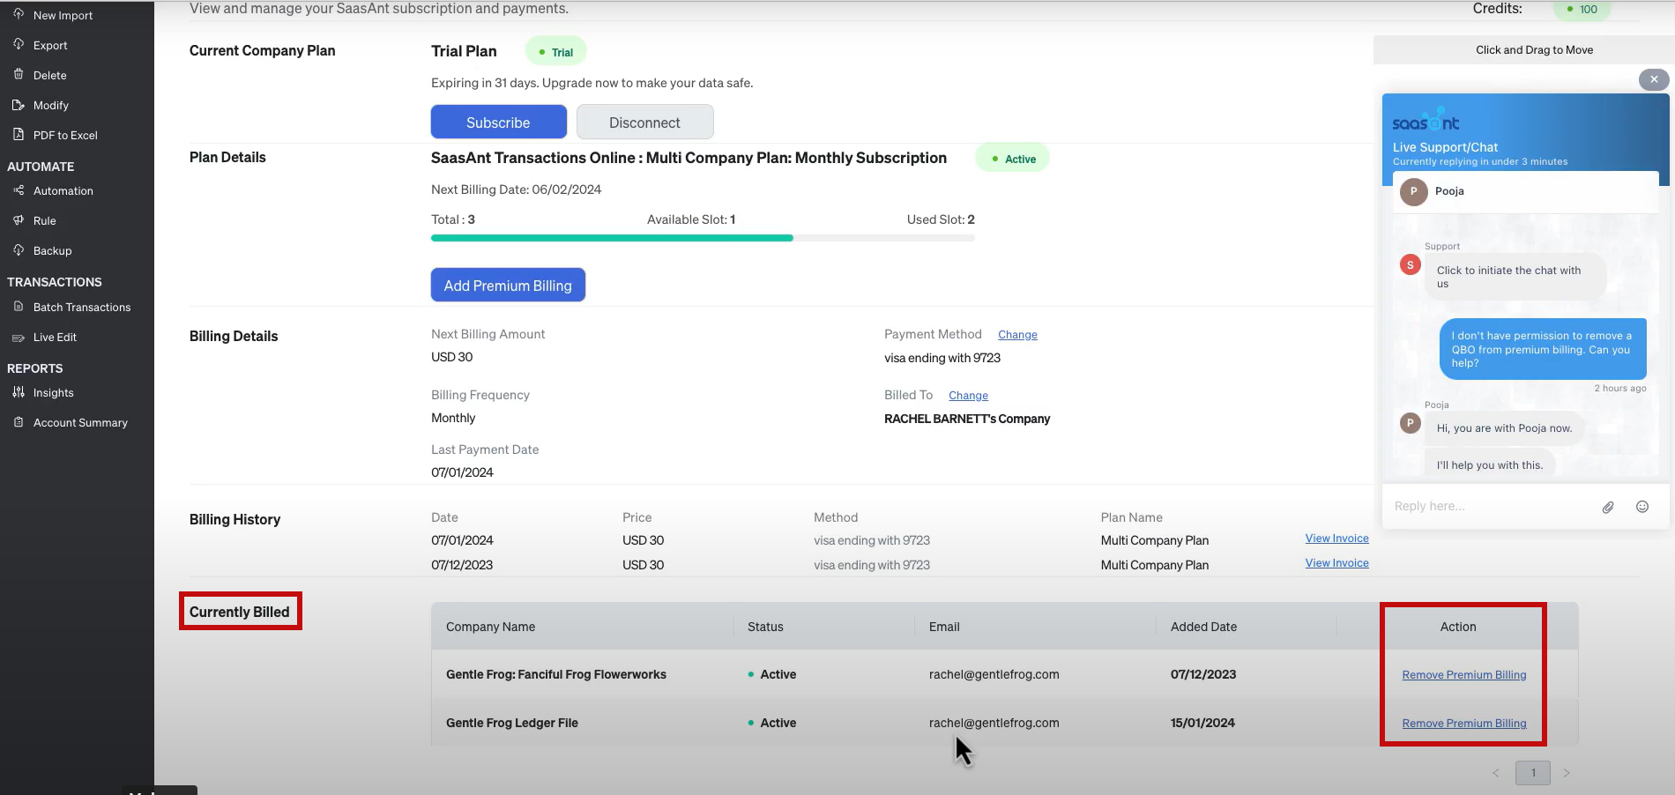1675x795 pixels.
Task: Click the Modify sidebar icon
Action: pos(19,104)
